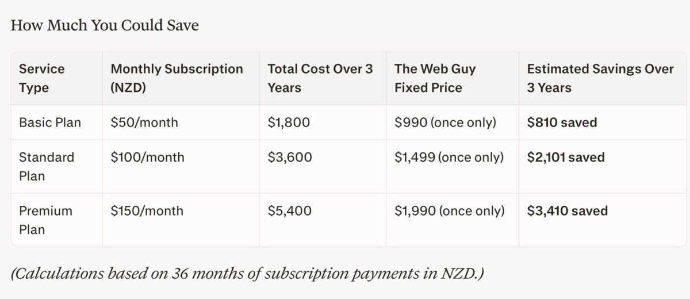Click the "Standard Plan" row label
Image resolution: width=690 pixels, height=299 pixels.
(47, 167)
